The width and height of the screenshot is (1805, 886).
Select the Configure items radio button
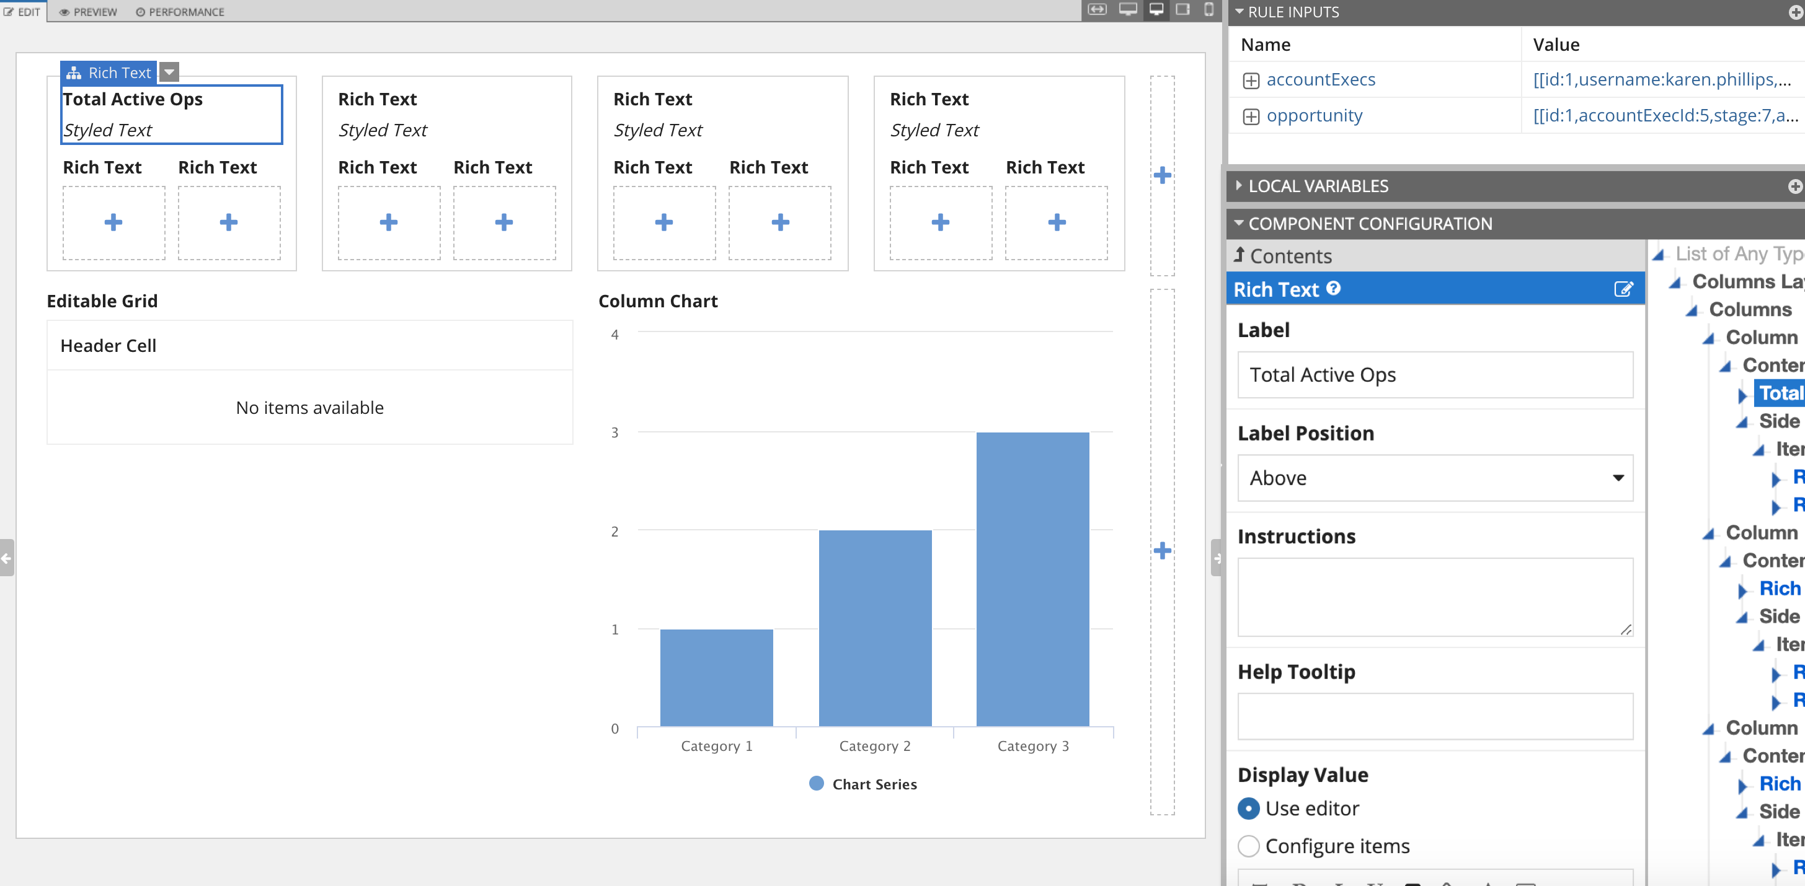pos(1249,846)
